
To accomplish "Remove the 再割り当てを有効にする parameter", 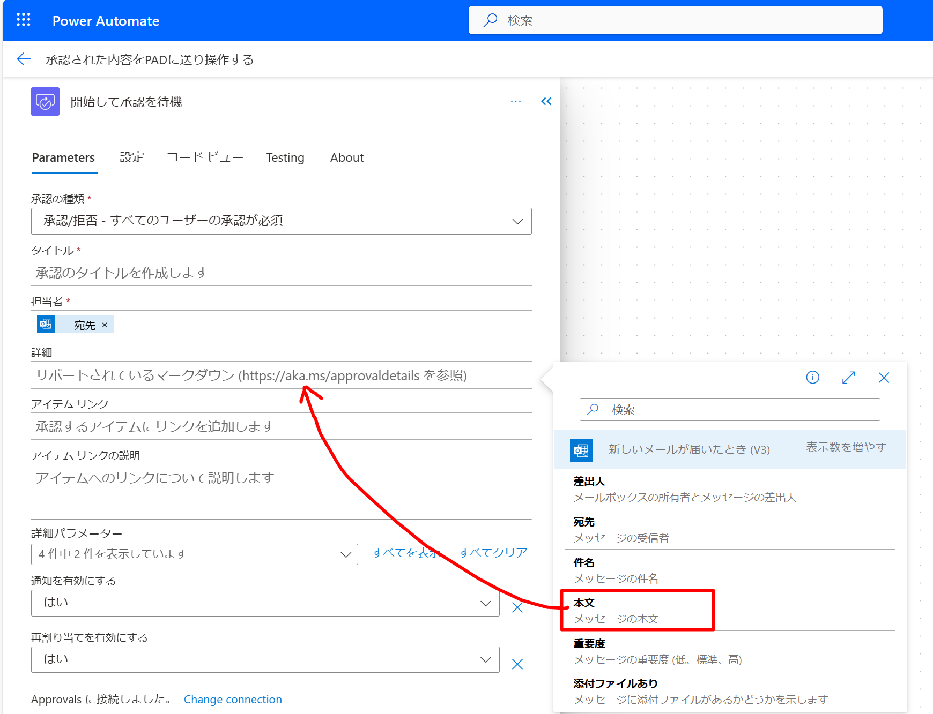I will [x=517, y=664].
